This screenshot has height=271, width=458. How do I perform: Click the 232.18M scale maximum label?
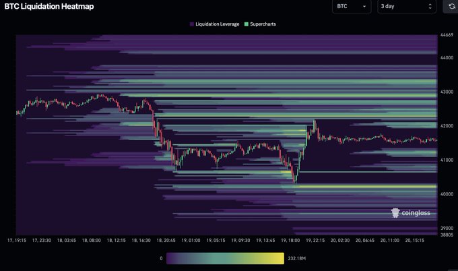point(297,258)
